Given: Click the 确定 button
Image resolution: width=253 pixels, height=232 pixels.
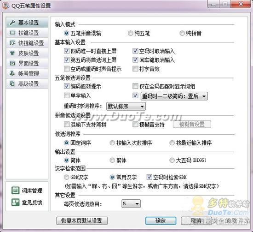Looking at the screenshot, I should pyautogui.click(x=161, y=220).
